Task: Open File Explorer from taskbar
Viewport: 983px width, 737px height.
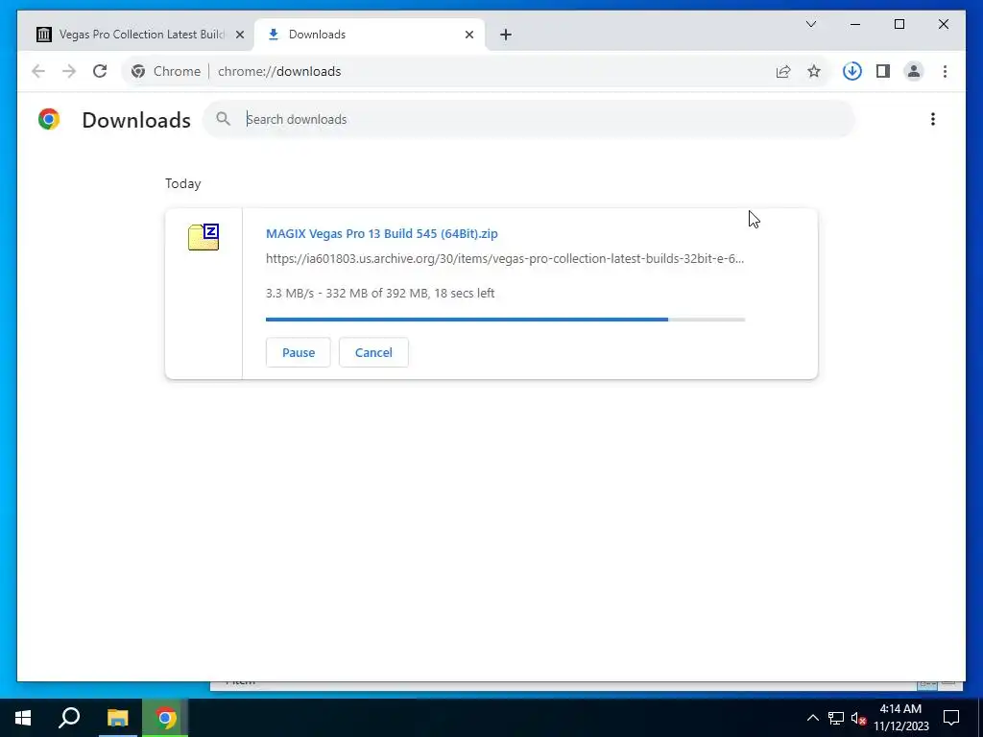Action: 117,718
